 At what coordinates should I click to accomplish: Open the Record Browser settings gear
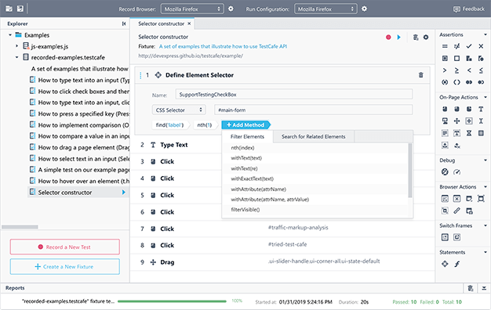pos(231,9)
